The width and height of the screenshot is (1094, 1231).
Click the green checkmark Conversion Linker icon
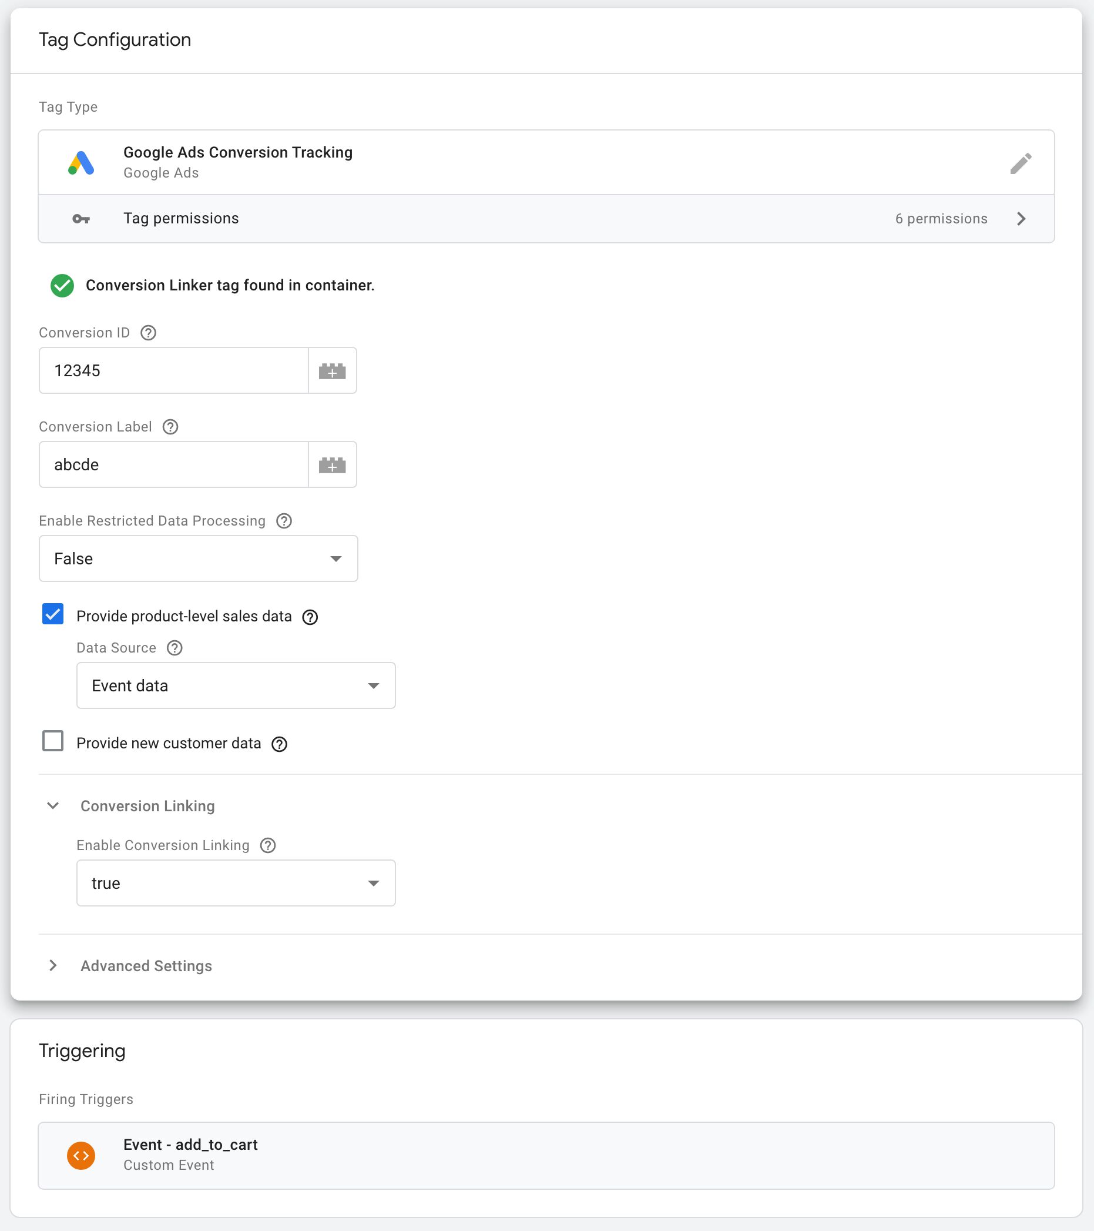pos(62,286)
